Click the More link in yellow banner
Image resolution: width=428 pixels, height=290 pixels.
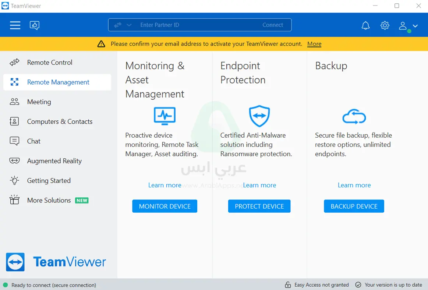(x=314, y=44)
